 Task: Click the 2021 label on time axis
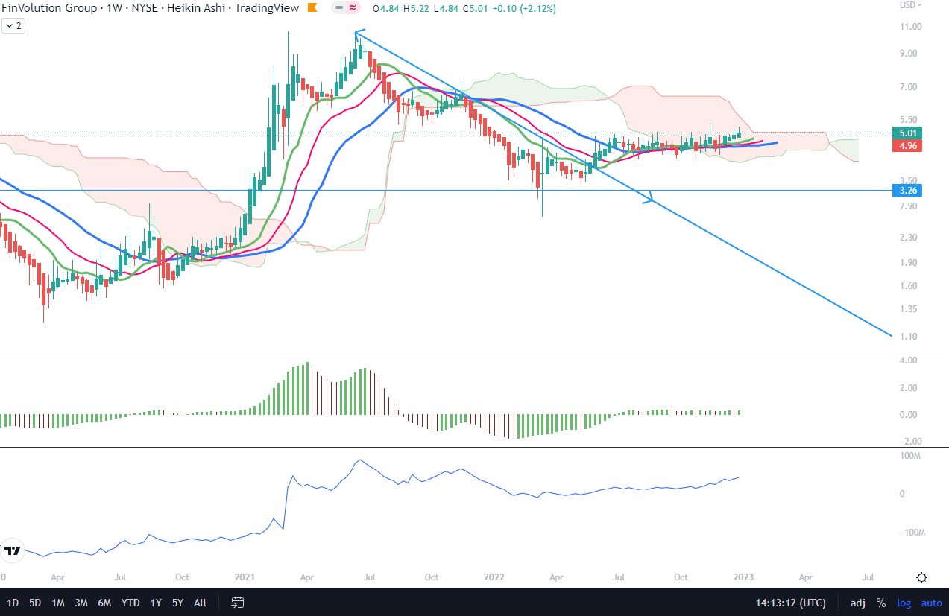coord(245,577)
